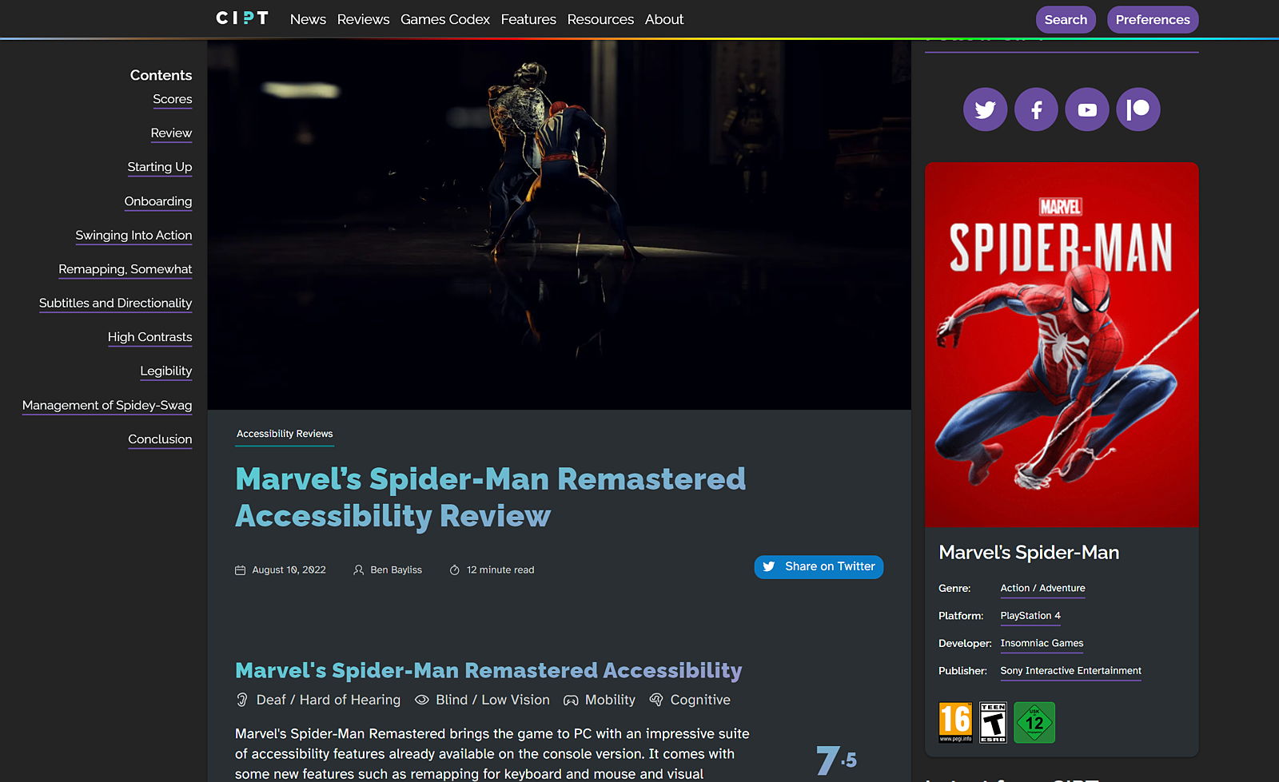Viewport: 1279px width, 782px height.
Task: Click the 12 minute read text
Action: 500,570
